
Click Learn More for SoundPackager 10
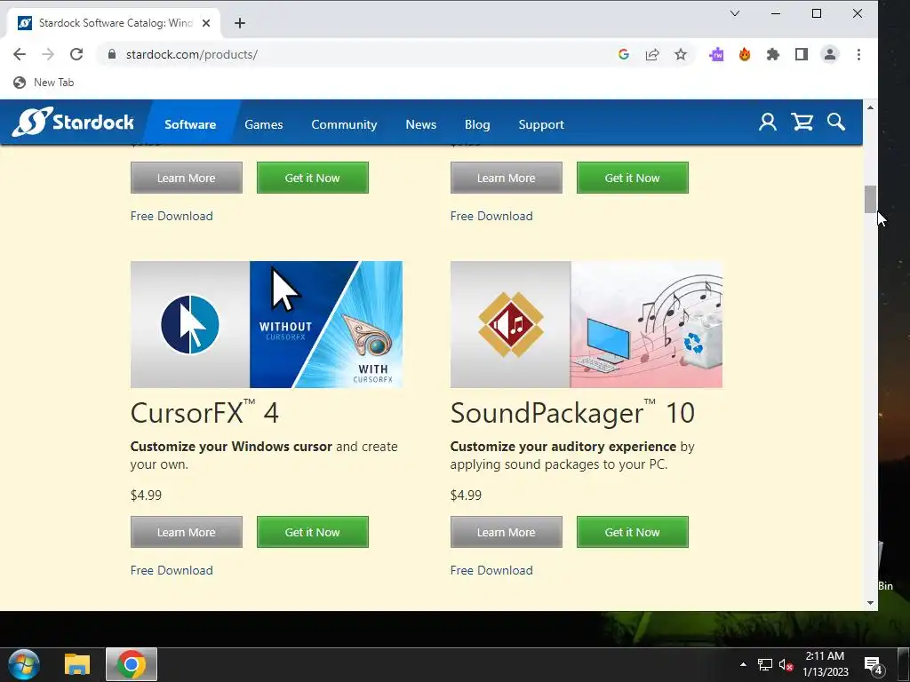coord(506,532)
